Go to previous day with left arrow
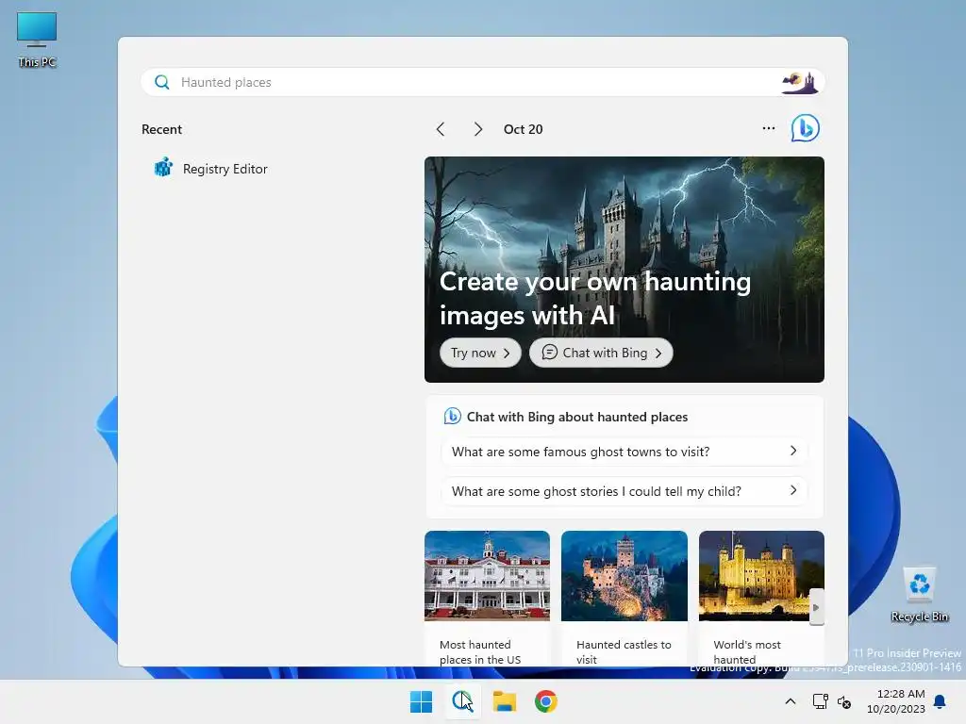The image size is (966, 724). (441, 129)
